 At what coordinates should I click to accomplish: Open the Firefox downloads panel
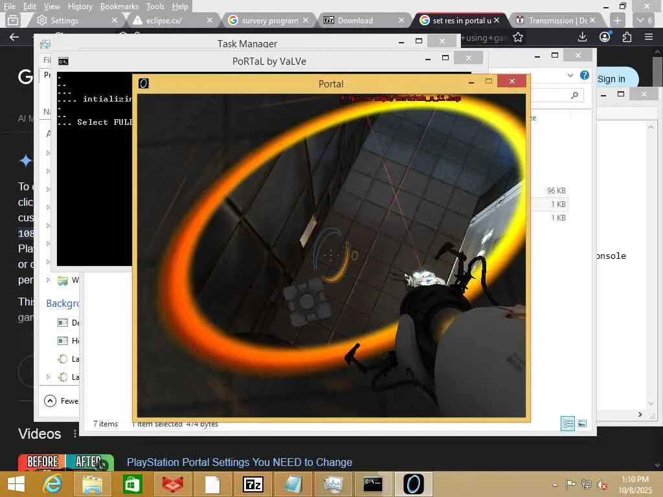tap(582, 37)
